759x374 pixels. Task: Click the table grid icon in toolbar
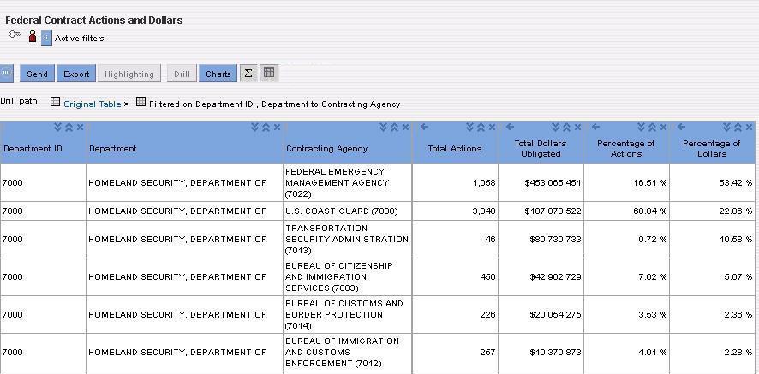tap(269, 73)
